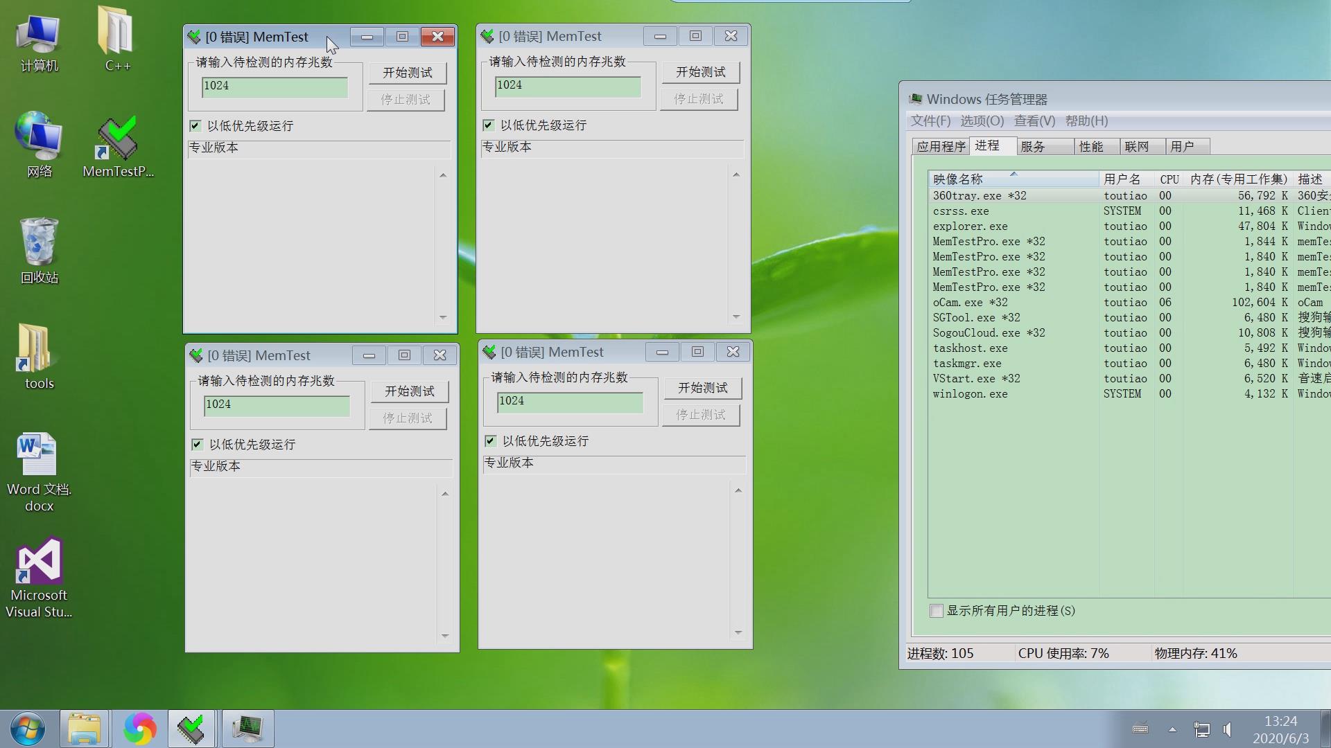Image resolution: width=1331 pixels, height=748 pixels.
Task: Open the Word 文档.docx desktop file
Action: [37, 456]
